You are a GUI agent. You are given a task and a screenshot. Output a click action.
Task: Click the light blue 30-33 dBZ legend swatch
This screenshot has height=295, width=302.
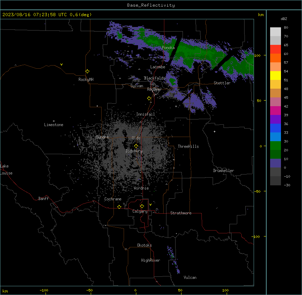pos(275,137)
